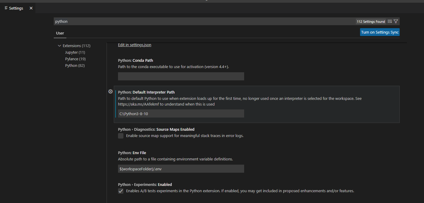This screenshot has height=203, width=424.
Task: Open the settings filter funnel icon
Action: pos(396,22)
